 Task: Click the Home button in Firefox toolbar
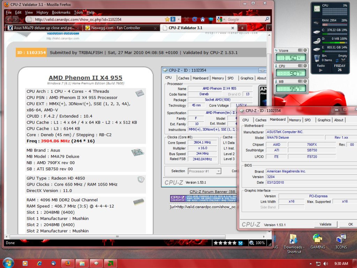click(203, 20)
